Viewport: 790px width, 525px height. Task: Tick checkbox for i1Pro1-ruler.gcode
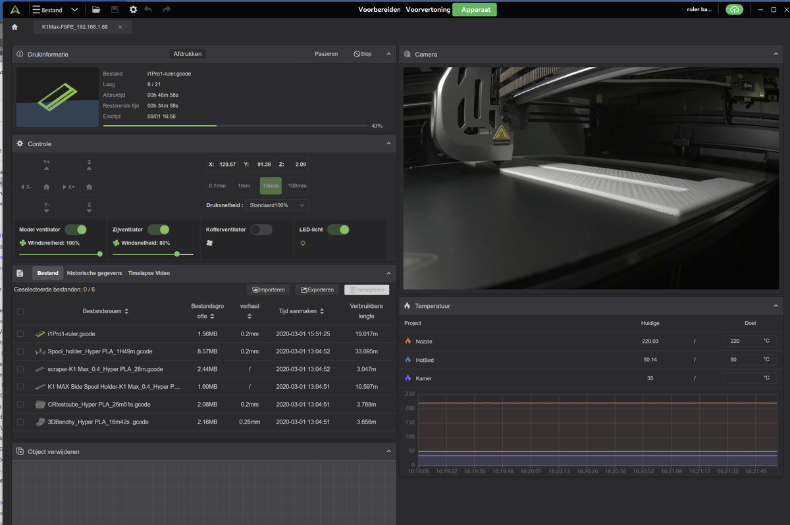pyautogui.click(x=20, y=334)
